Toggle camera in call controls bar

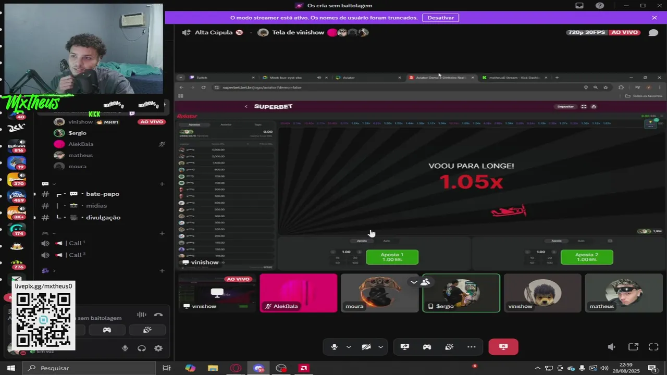click(x=366, y=347)
